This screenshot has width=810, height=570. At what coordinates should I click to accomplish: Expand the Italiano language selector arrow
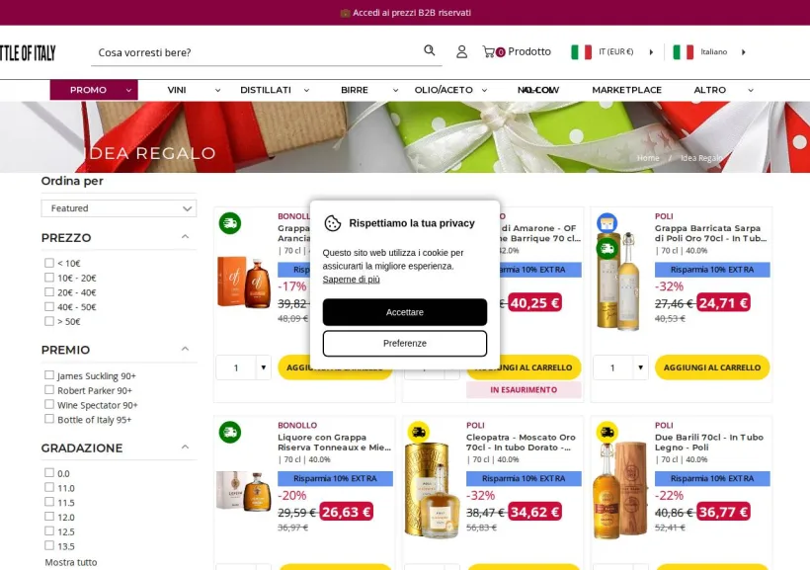point(744,52)
